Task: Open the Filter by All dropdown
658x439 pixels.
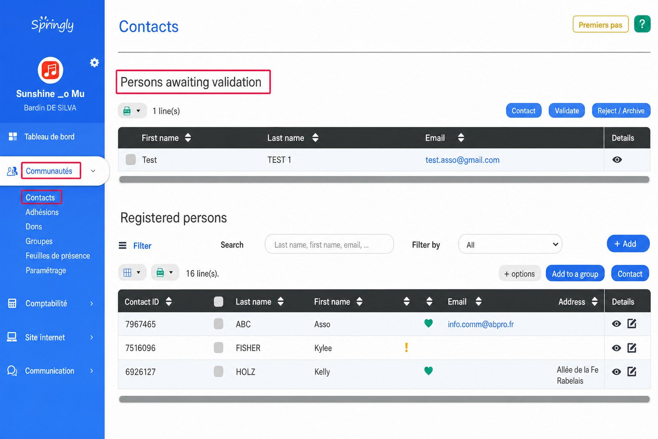Action: [510, 244]
